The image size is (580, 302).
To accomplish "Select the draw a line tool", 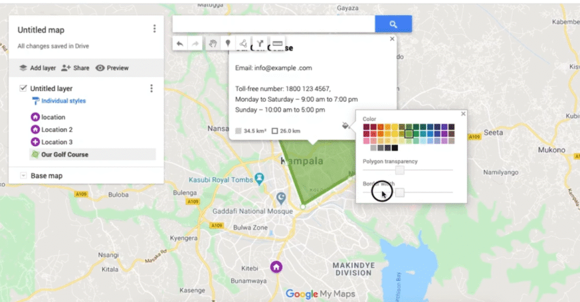I will pyautogui.click(x=244, y=44).
